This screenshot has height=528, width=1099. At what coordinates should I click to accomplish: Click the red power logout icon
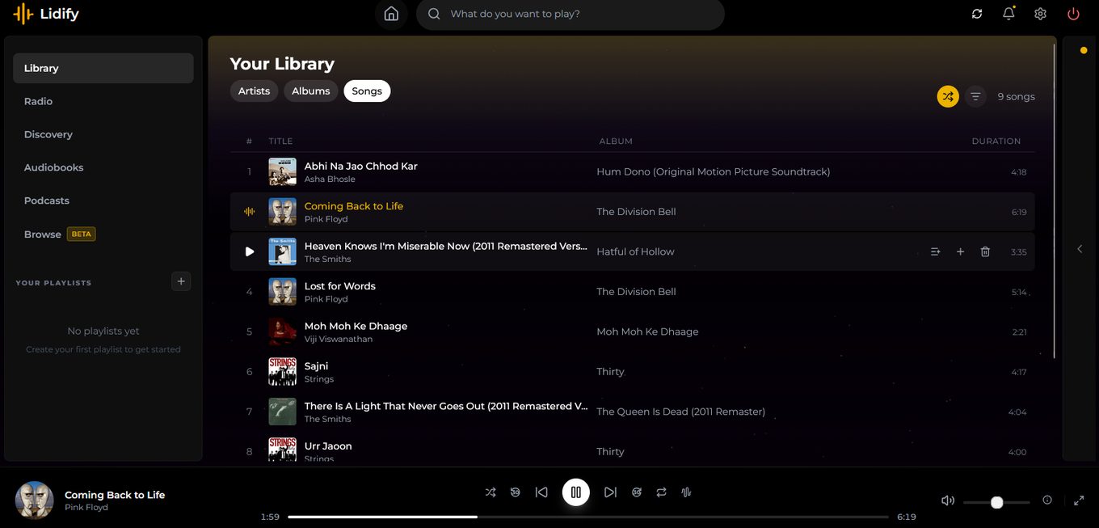[x=1073, y=14]
